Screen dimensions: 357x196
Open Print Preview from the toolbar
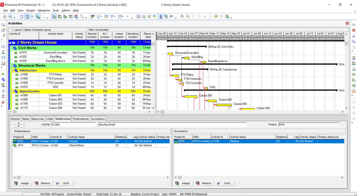tap(11, 17)
